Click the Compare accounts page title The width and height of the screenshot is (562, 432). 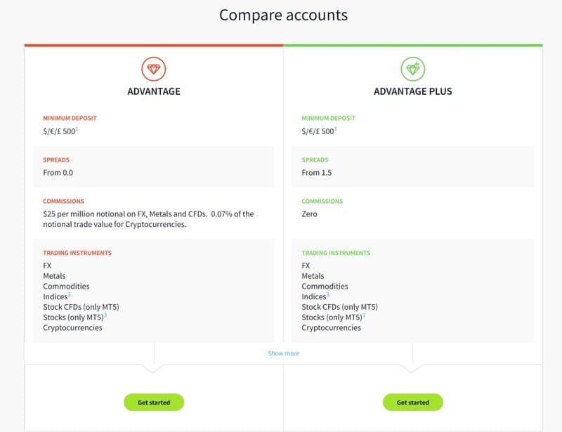coord(283,15)
